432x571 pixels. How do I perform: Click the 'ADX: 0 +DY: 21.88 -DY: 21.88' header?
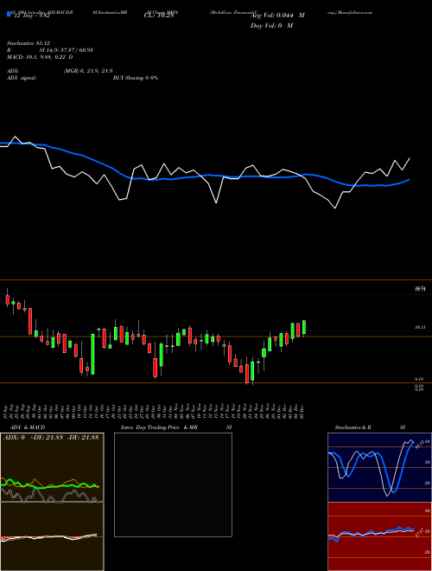point(51,438)
